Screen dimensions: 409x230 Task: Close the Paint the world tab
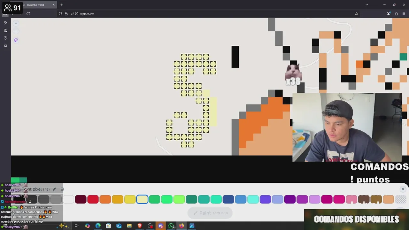click(x=54, y=5)
